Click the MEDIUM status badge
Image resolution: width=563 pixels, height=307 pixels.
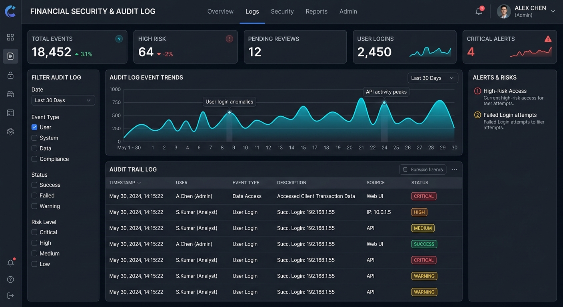[x=423, y=228]
